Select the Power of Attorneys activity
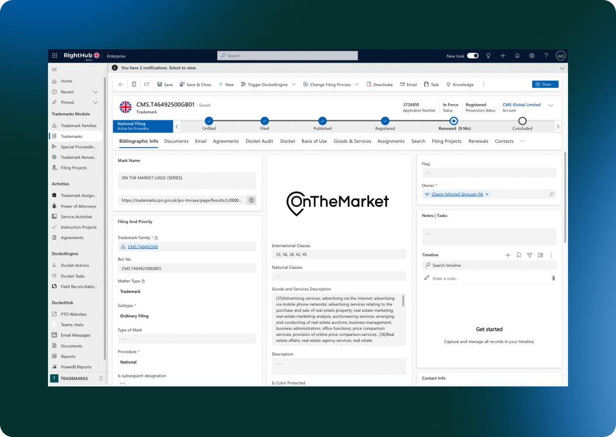Viewport: 616px width, 437px height. tap(78, 206)
